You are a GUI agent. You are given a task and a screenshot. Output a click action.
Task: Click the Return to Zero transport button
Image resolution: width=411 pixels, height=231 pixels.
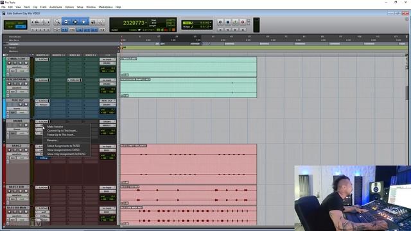pos(220,30)
